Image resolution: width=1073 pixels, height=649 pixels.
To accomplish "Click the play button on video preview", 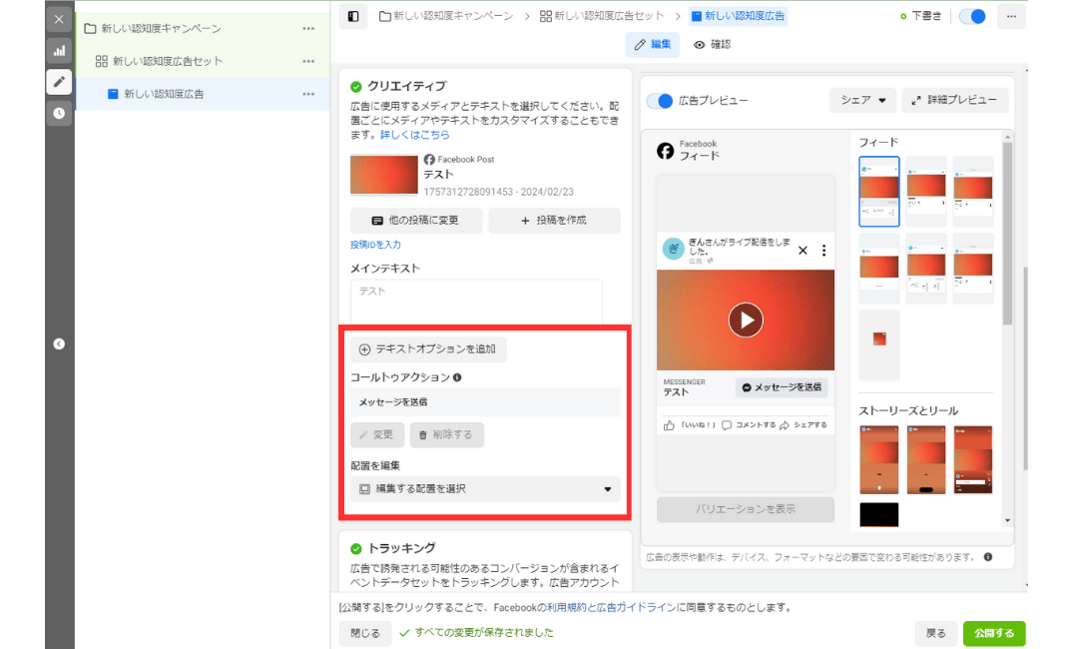I will click(745, 320).
